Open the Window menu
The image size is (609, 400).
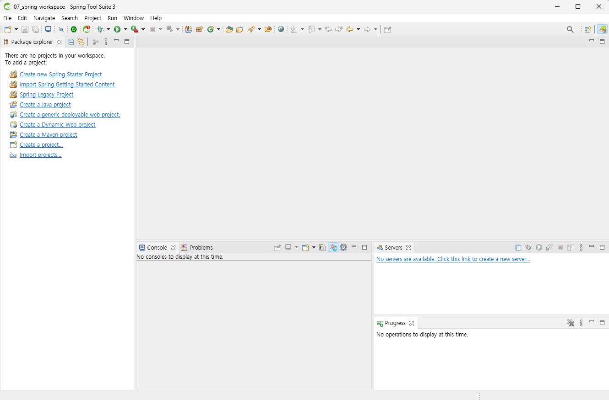coord(134,18)
